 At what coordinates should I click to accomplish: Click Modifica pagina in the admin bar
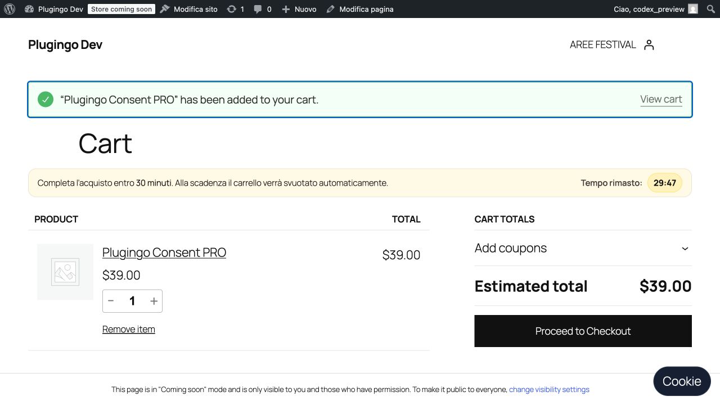359,9
